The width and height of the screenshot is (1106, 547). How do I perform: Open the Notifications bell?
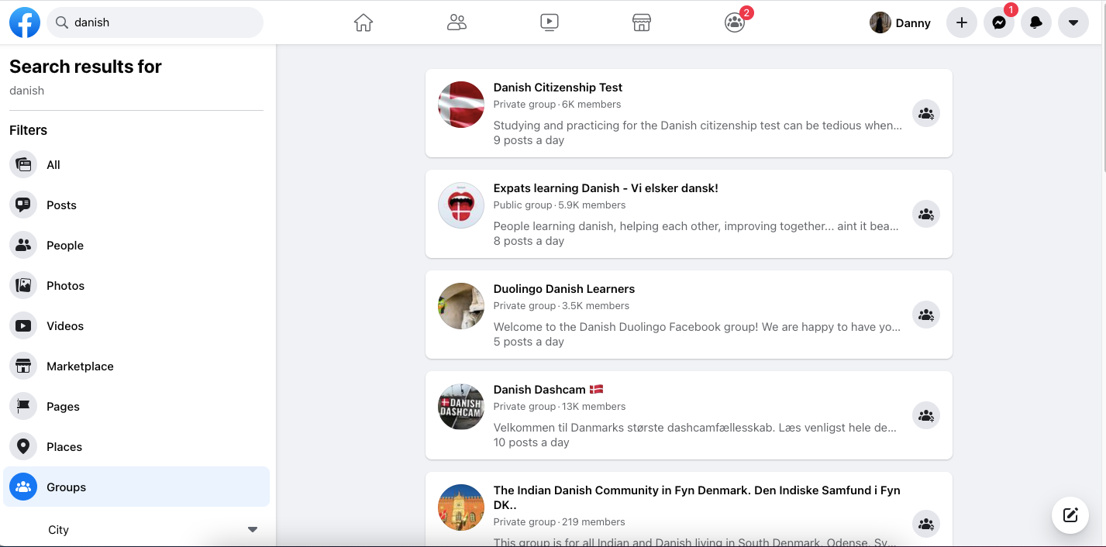pyautogui.click(x=1035, y=22)
